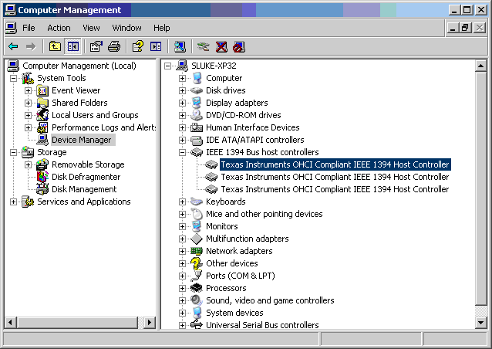Click the Print toolbar icon
Screen dimensions: 492x349
click(113, 46)
